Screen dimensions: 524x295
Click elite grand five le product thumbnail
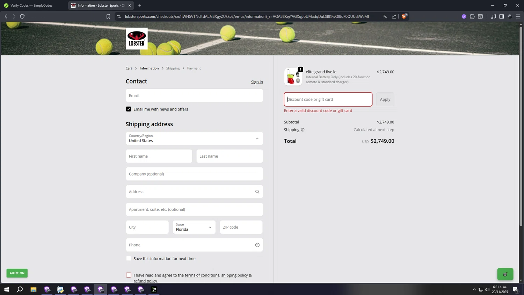293,77
